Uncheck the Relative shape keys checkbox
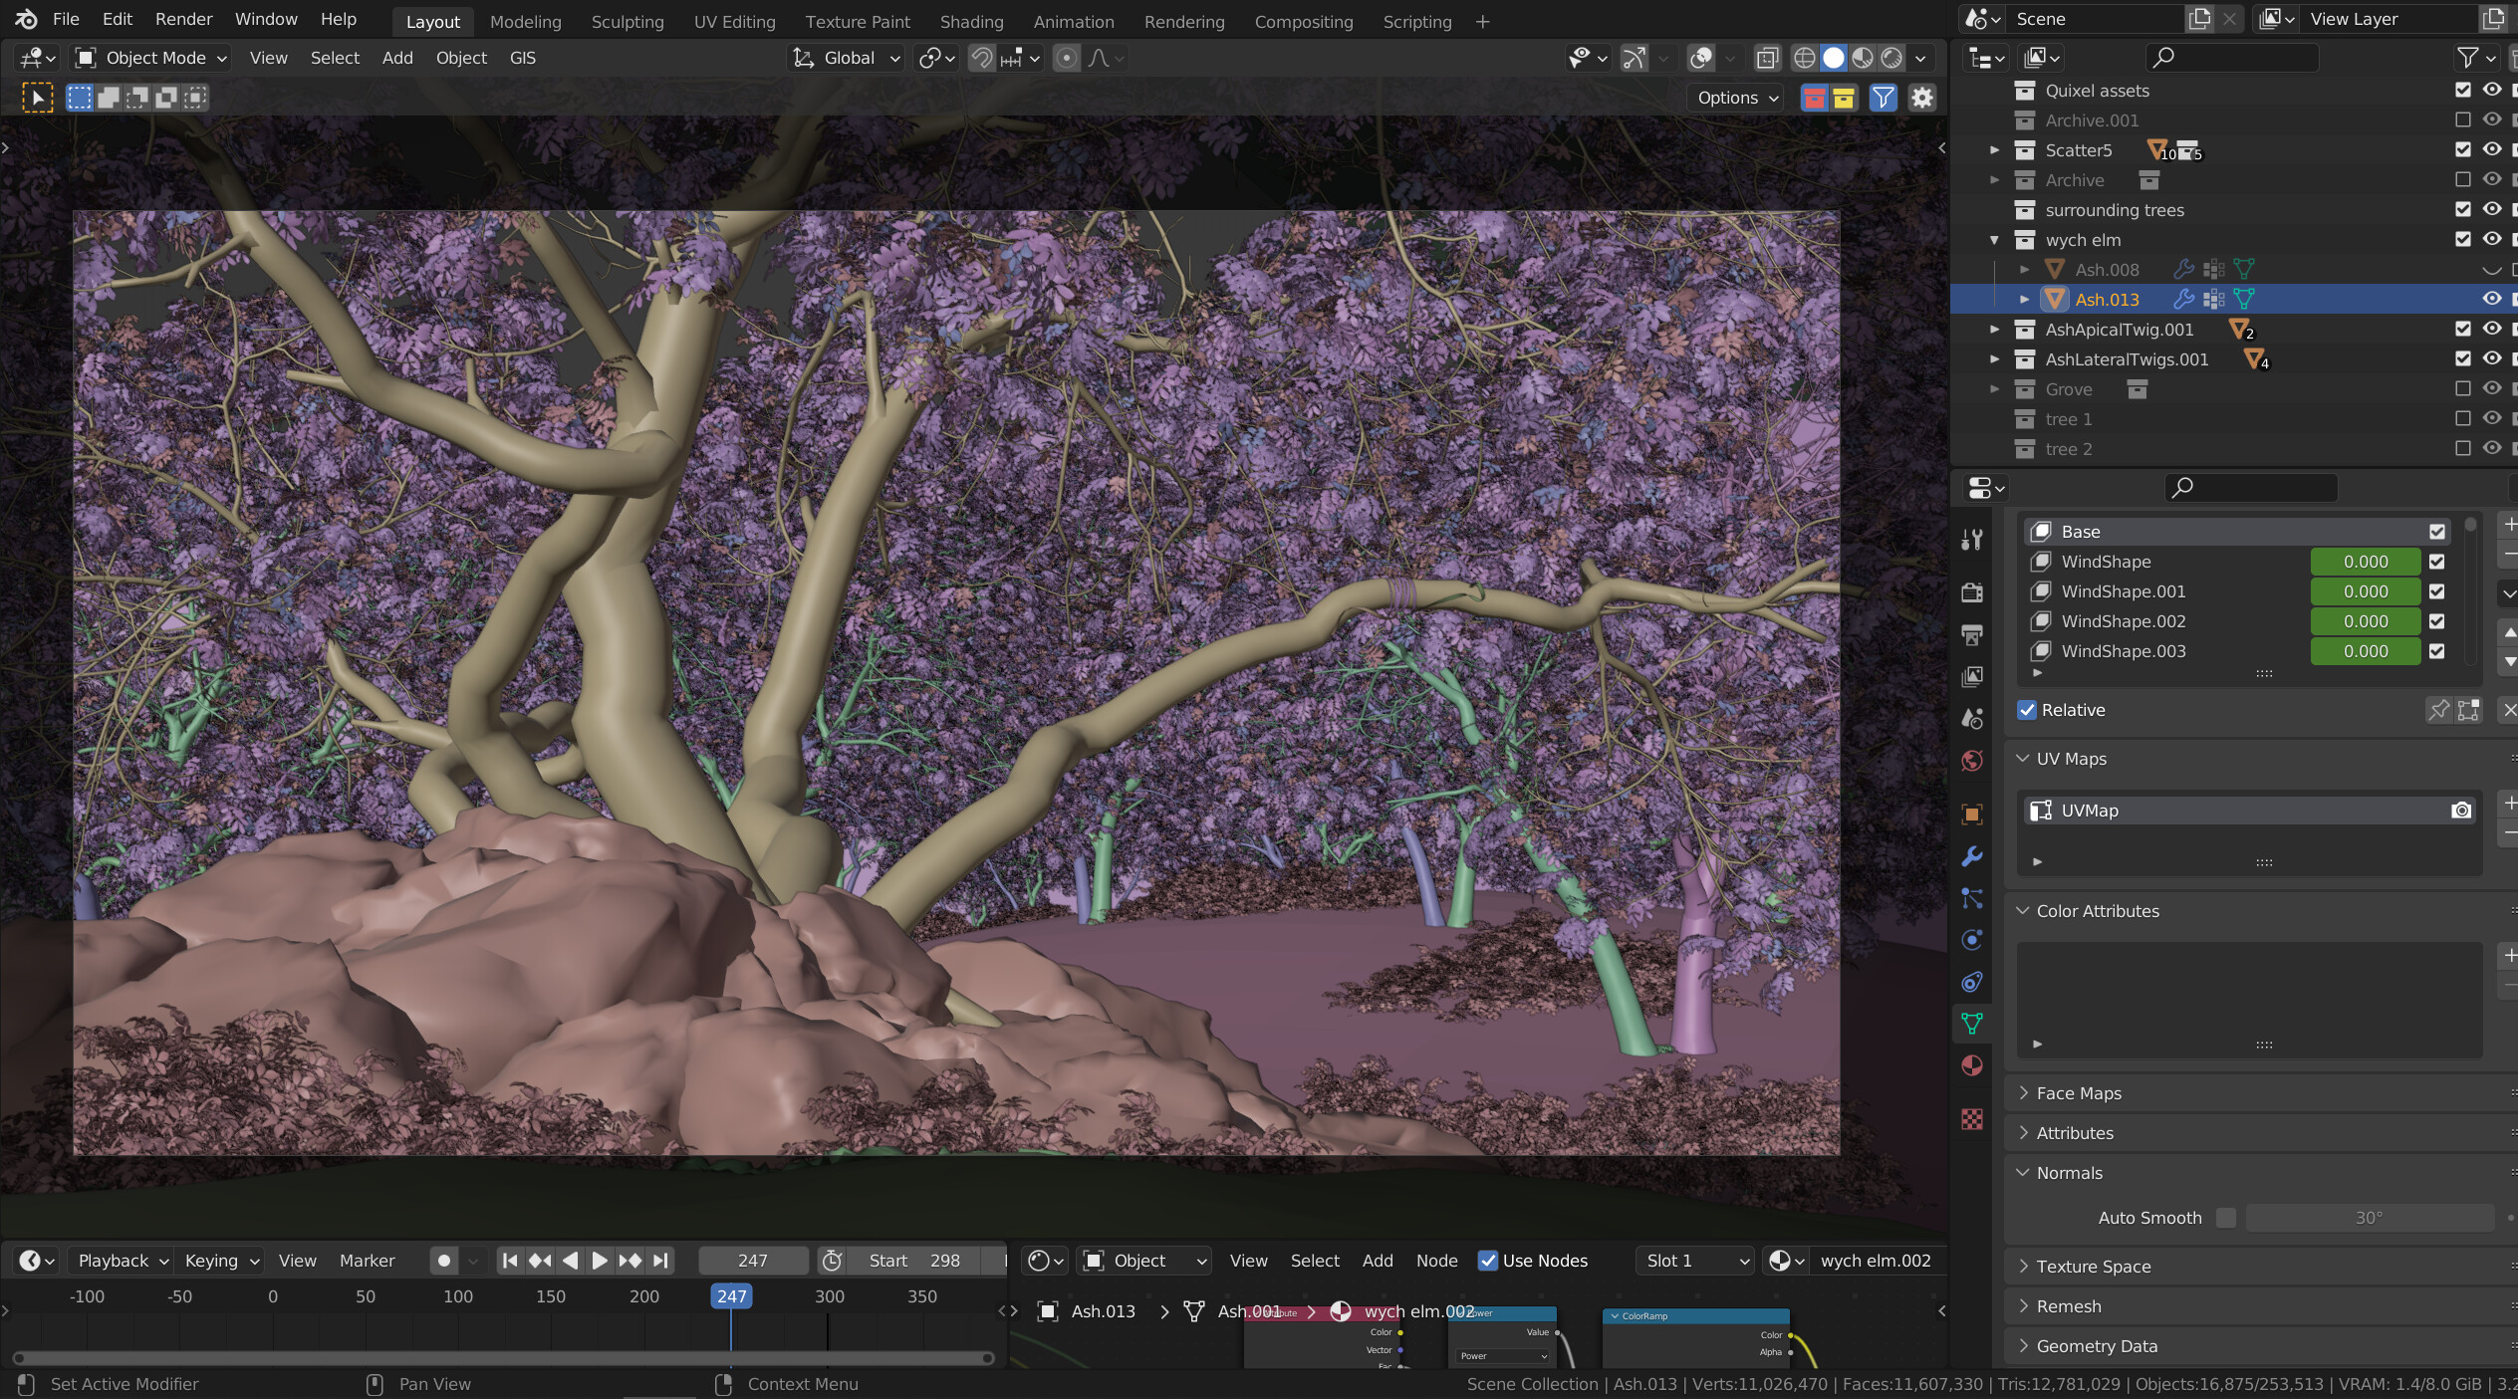The width and height of the screenshot is (2518, 1399). [2026, 710]
